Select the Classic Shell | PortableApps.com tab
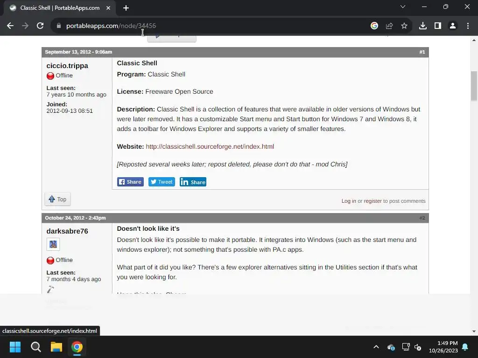478x358 pixels. 59,8
